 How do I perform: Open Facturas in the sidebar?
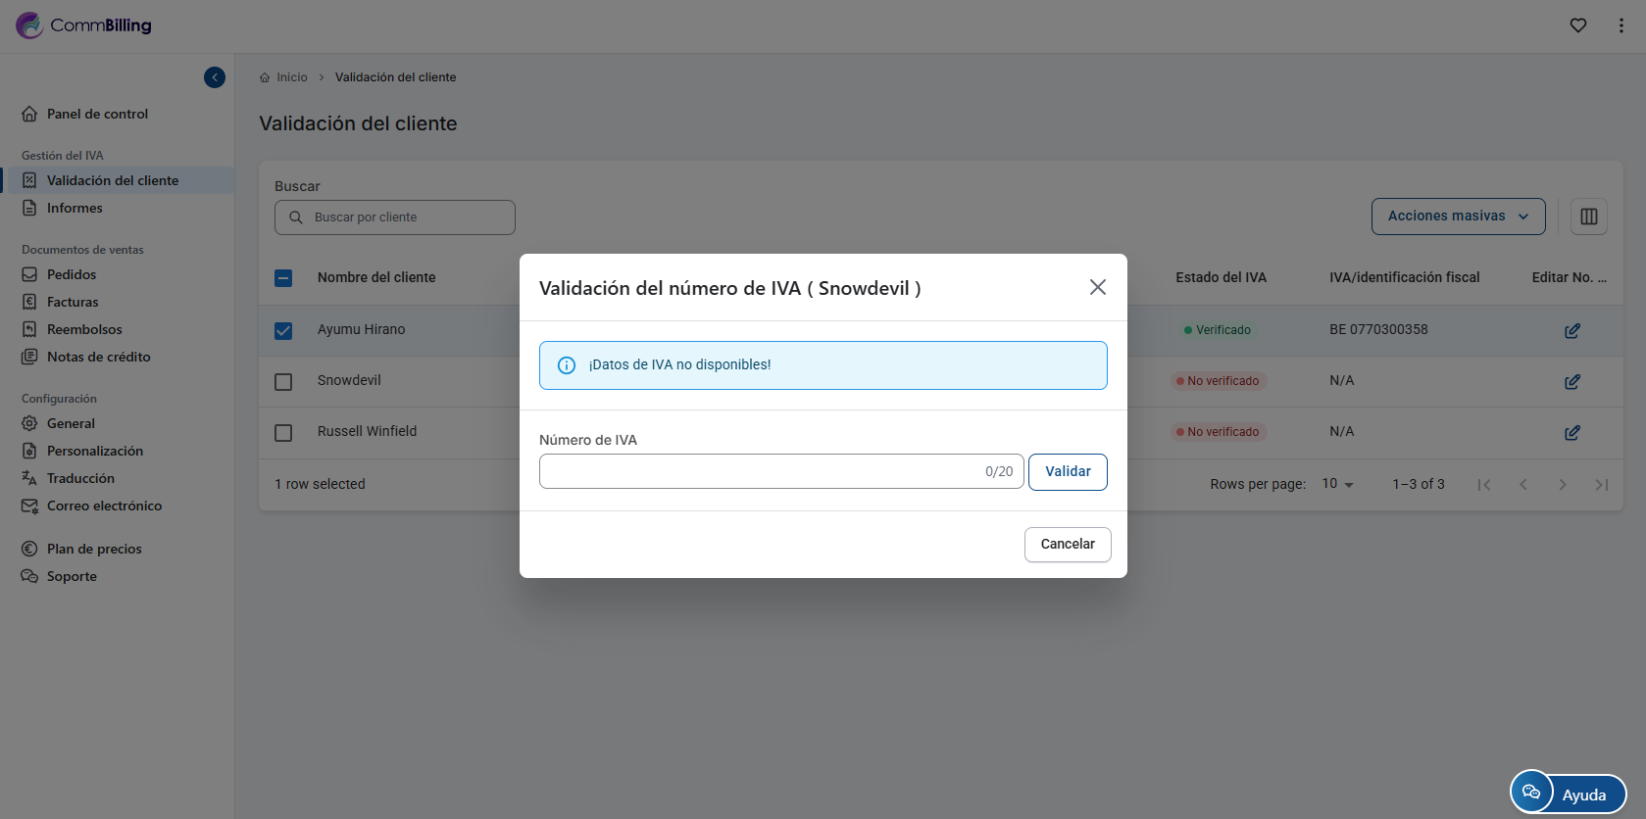[73, 302]
